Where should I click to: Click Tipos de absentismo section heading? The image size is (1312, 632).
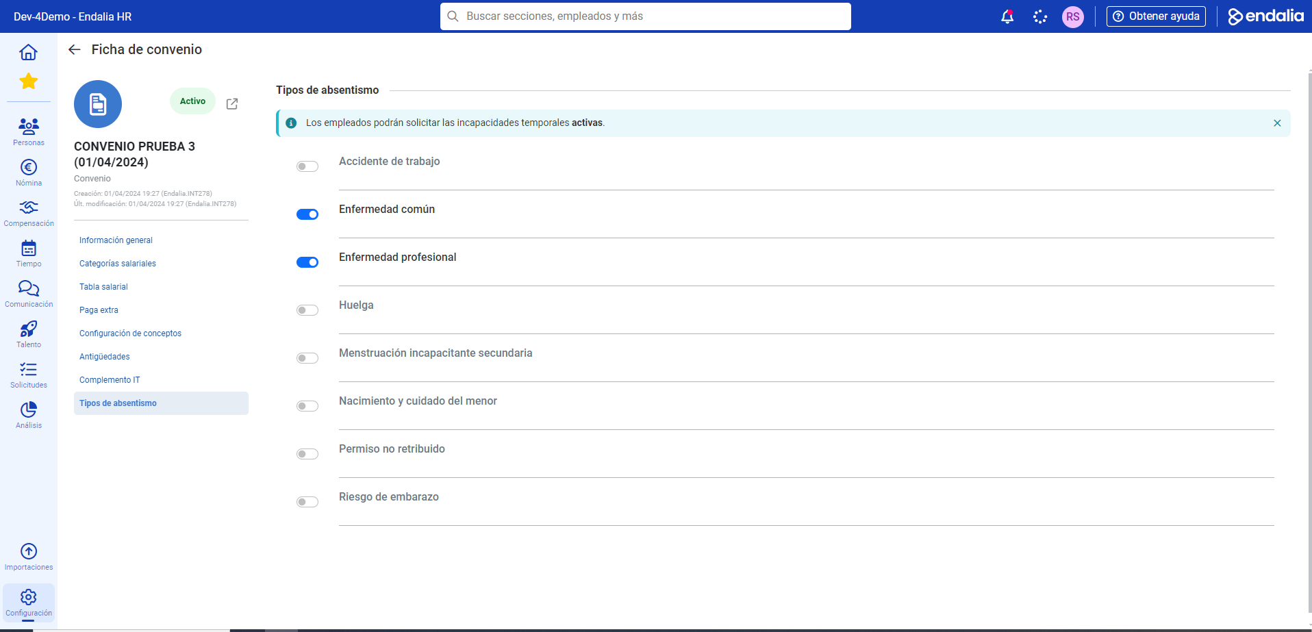coord(327,90)
